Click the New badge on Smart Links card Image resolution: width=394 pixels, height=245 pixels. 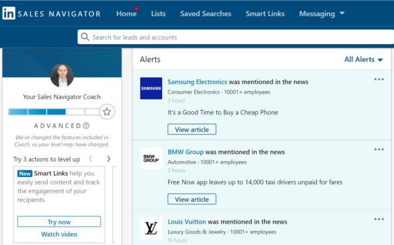pos(25,174)
